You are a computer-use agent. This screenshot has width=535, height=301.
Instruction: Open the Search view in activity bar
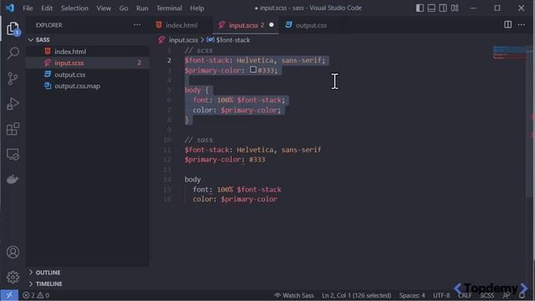(x=13, y=54)
